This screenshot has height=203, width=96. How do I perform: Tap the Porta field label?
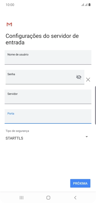tap(11, 114)
